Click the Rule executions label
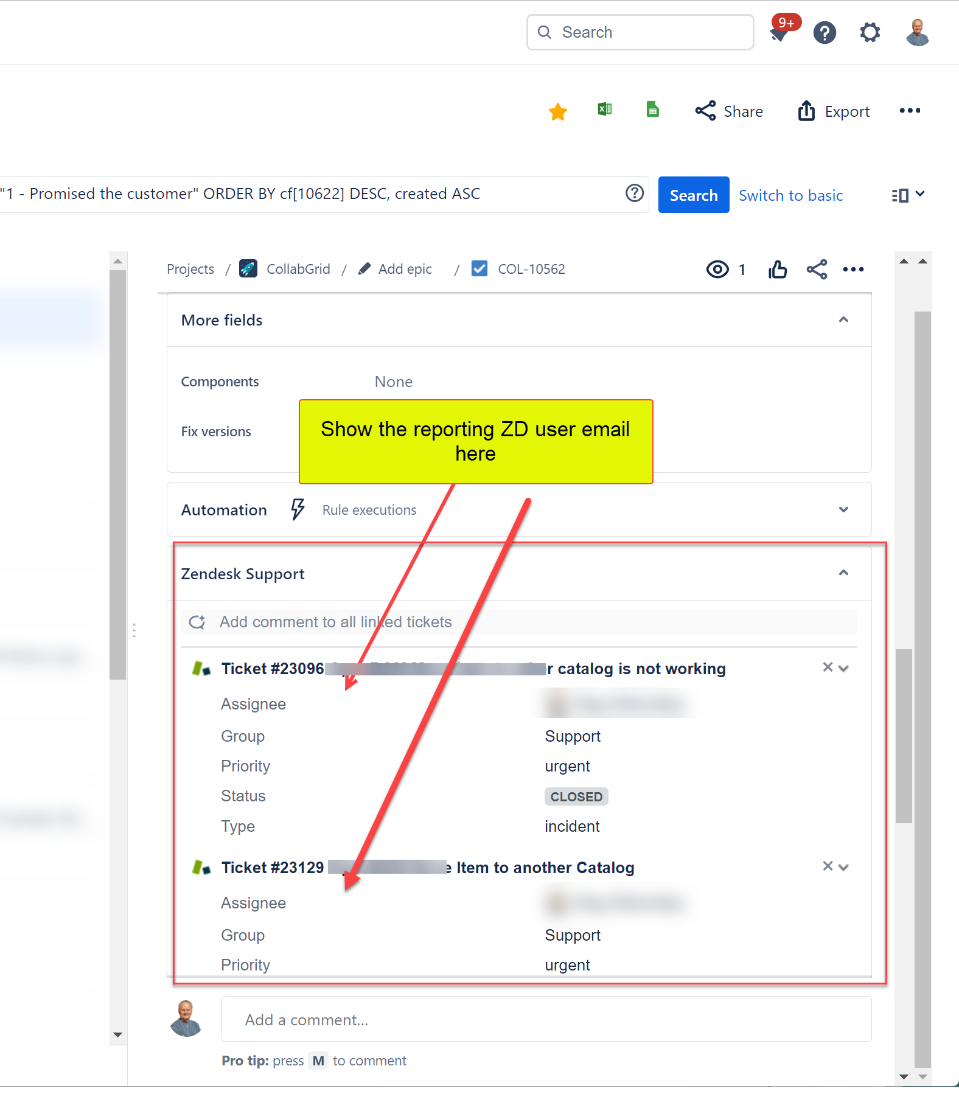The image size is (959, 1094). click(x=369, y=510)
